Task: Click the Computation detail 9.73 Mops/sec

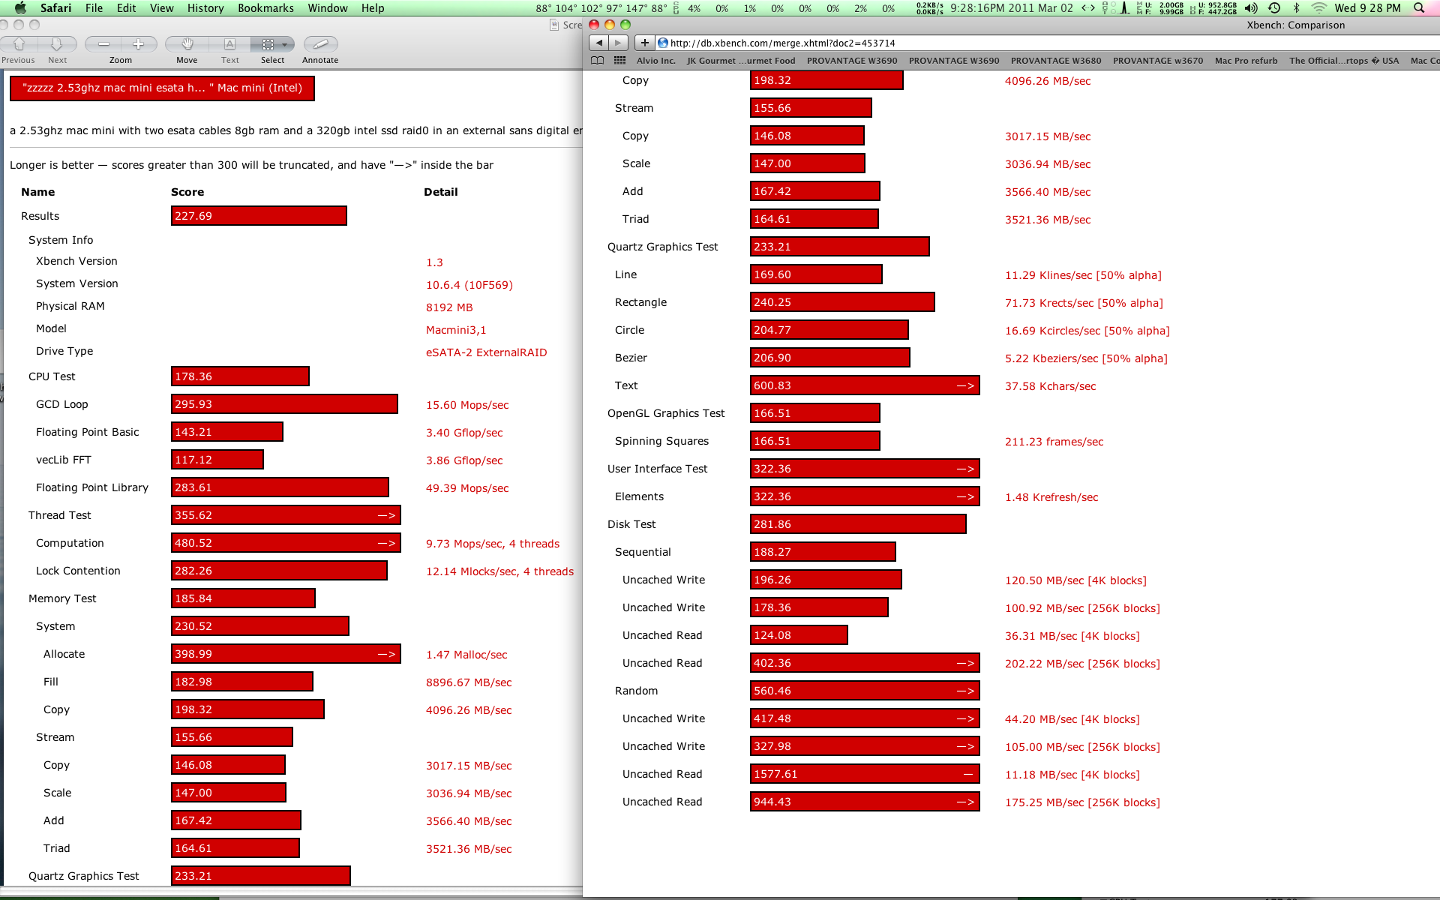Action: (493, 544)
